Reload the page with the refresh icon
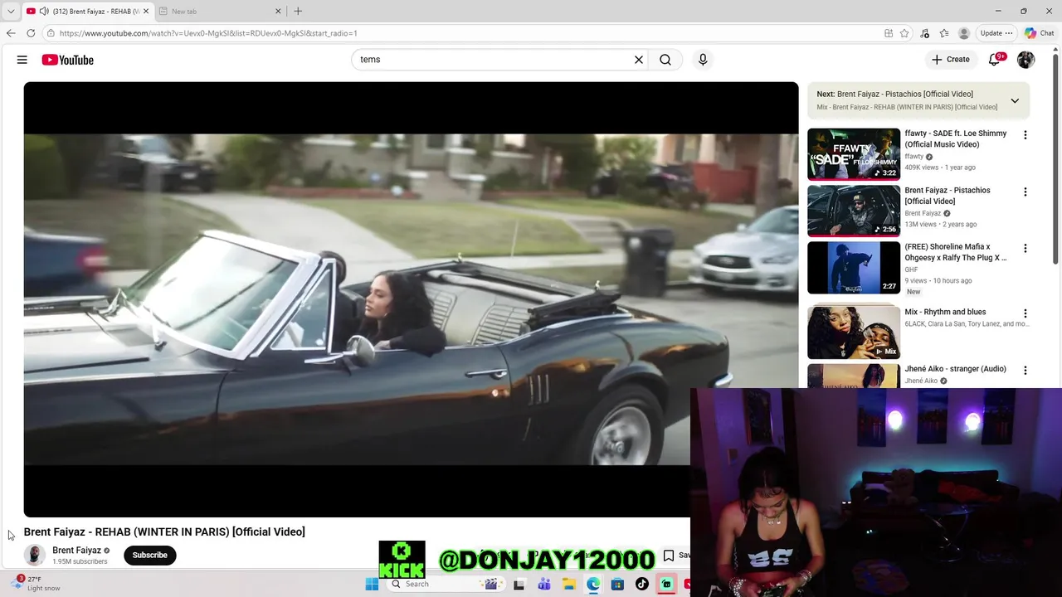The height and width of the screenshot is (597, 1062). 31,33
